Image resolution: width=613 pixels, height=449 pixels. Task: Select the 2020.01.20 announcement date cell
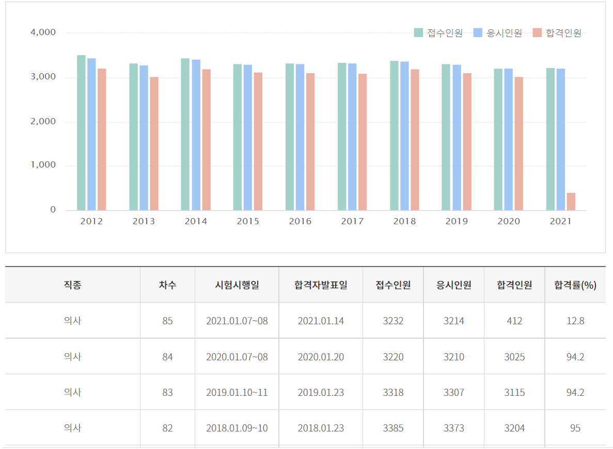point(321,357)
